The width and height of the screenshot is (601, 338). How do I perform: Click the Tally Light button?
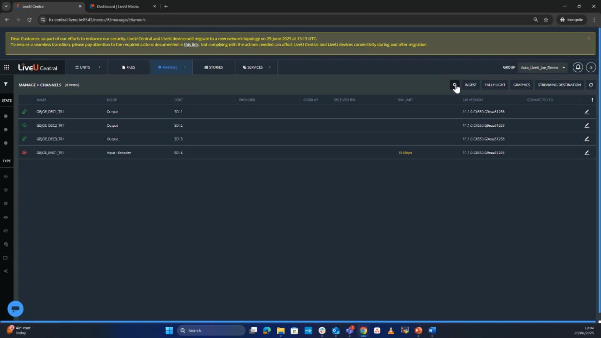point(495,85)
